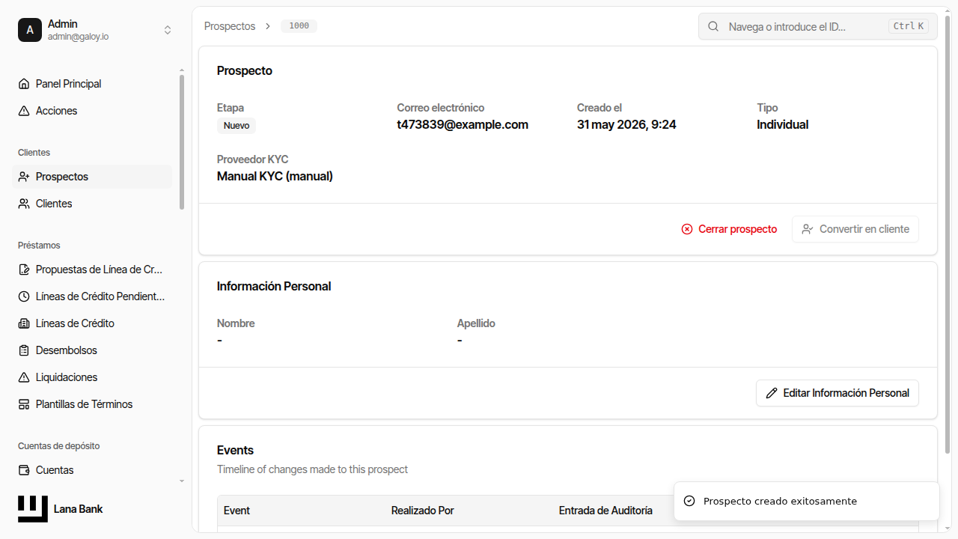The height and width of the screenshot is (539, 958).
Task: Focus the Navega o introduce el ID search field
Action: tap(818, 26)
